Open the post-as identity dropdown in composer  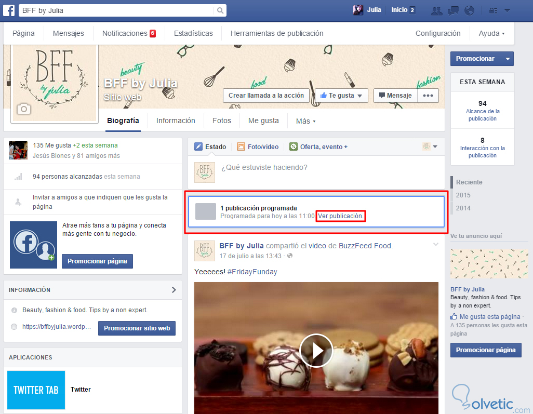point(430,146)
